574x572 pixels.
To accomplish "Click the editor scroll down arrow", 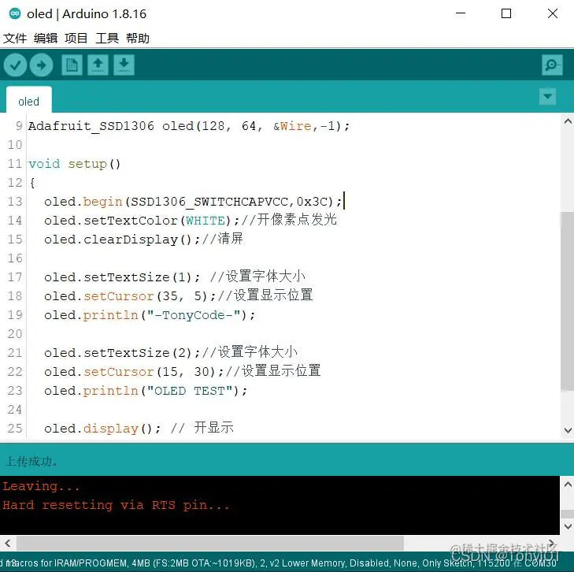I will tap(568, 430).
